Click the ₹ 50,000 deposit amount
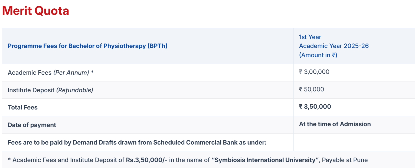The height and width of the screenshot is (168, 415). click(x=311, y=89)
